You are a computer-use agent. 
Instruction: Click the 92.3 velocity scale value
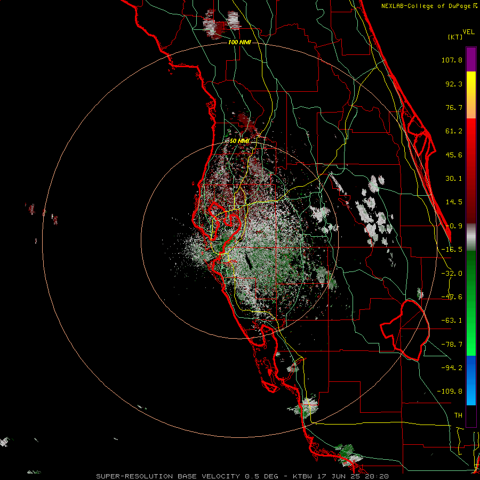pyautogui.click(x=454, y=84)
